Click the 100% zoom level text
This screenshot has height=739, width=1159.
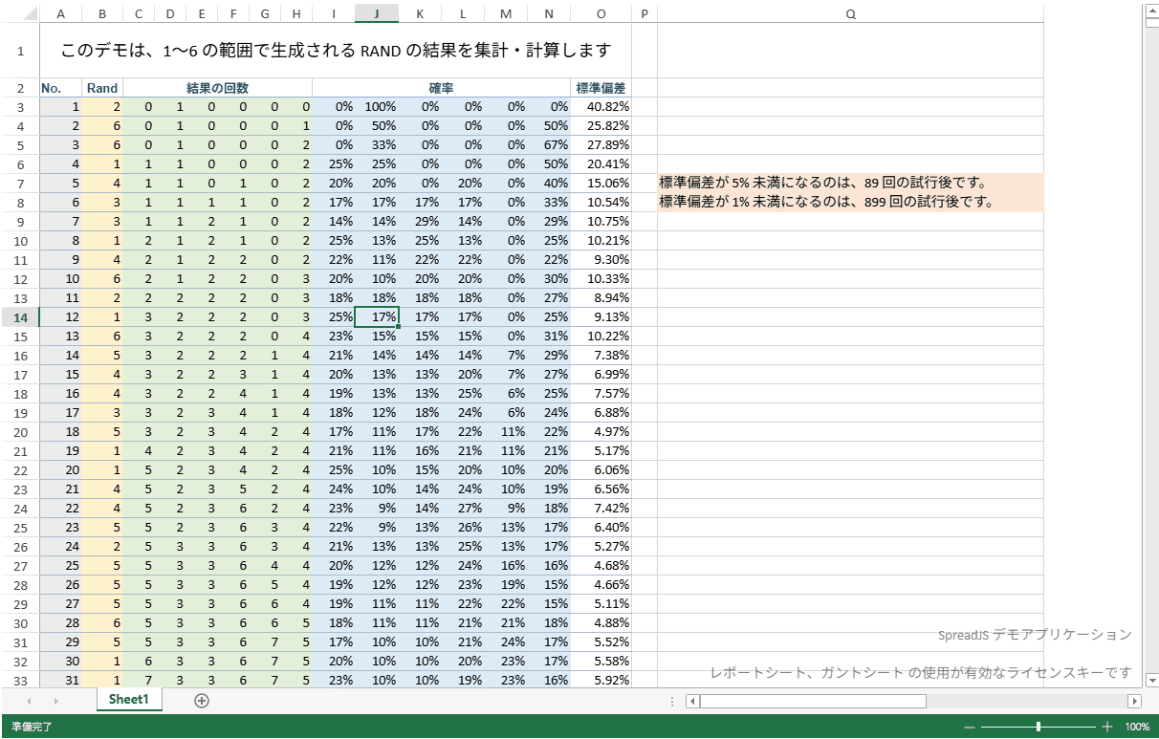tap(1137, 727)
